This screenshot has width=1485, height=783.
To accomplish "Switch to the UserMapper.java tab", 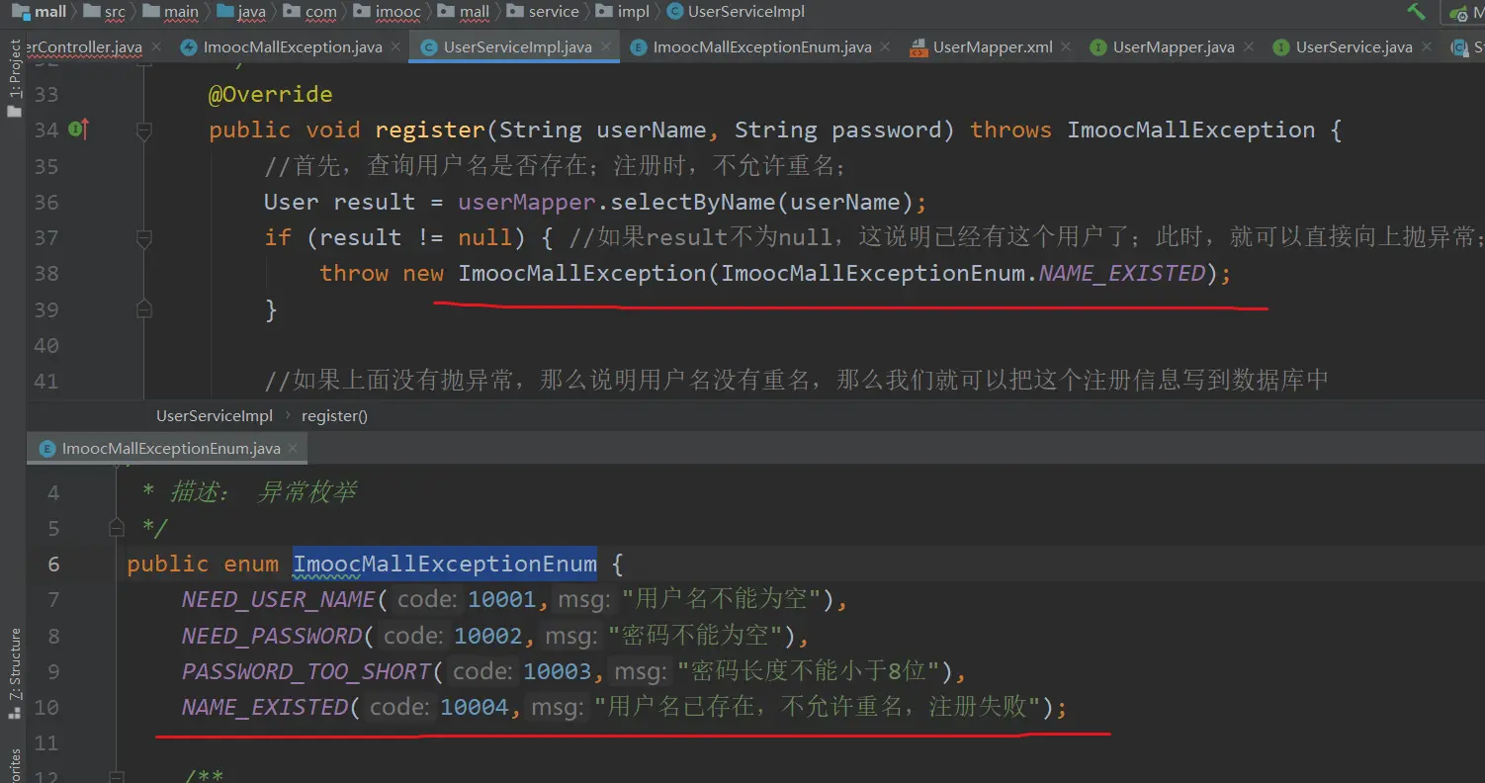I will pos(1174,47).
